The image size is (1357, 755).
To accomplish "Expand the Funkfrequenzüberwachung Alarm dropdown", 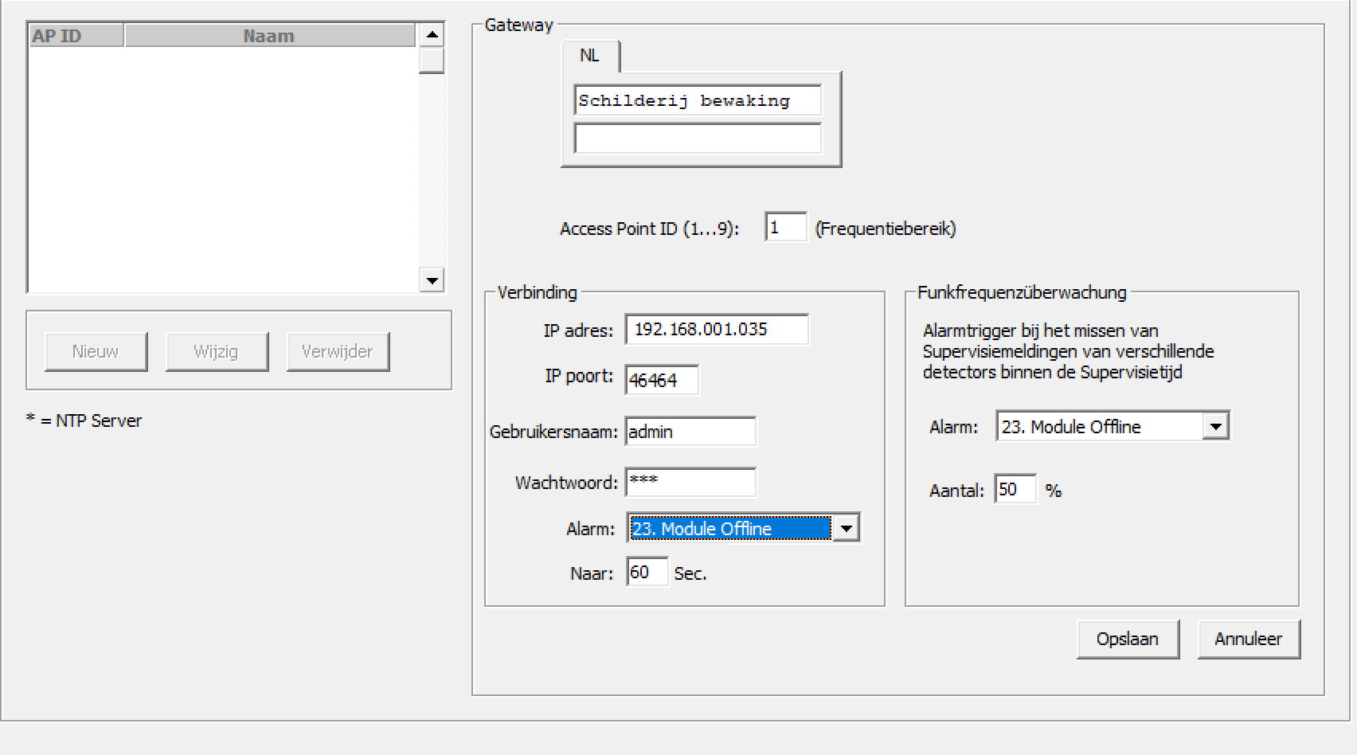I will pos(1215,427).
